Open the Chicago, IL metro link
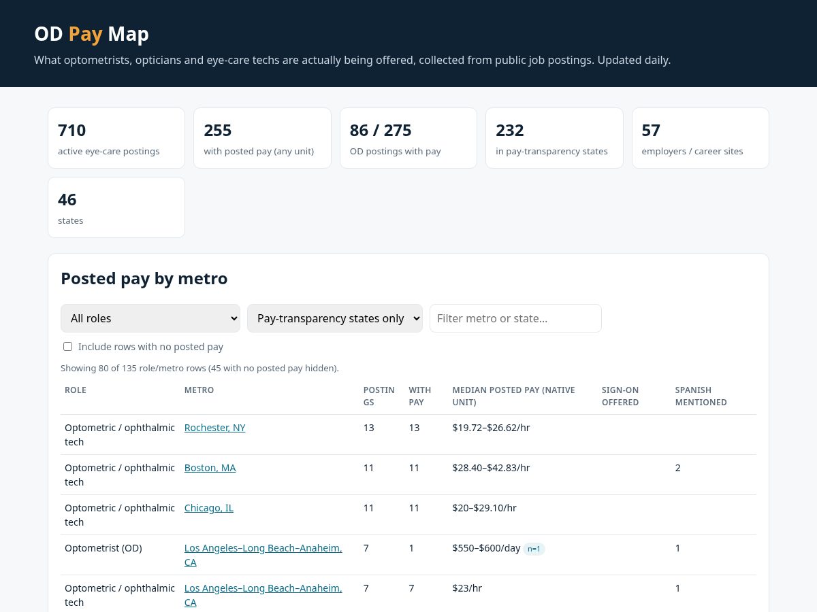 [x=208, y=508]
